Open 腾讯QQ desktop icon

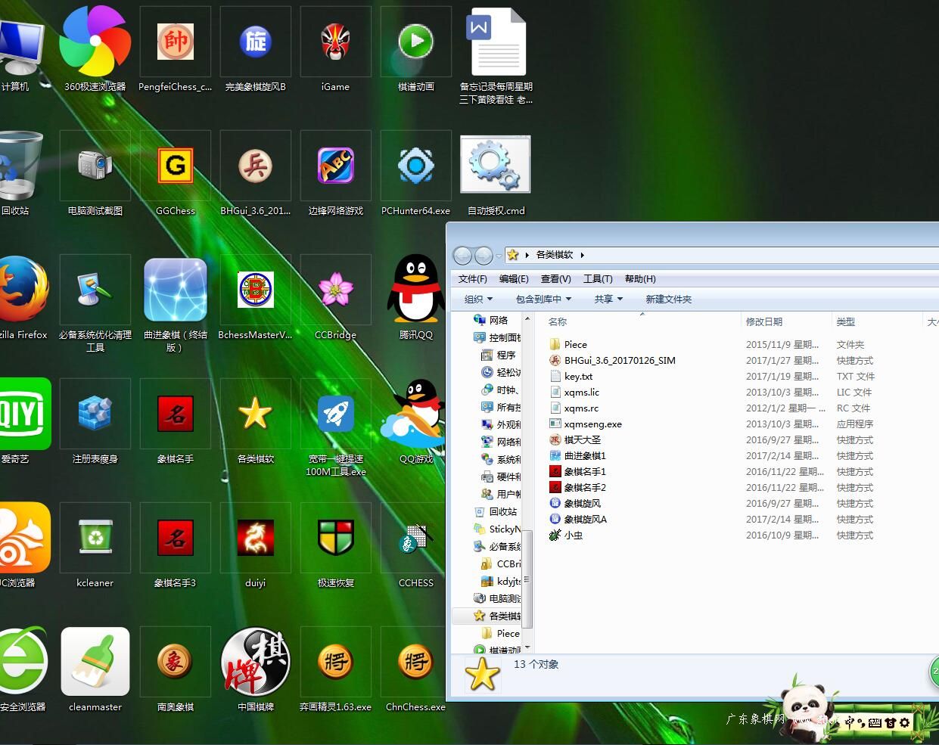tap(416, 298)
